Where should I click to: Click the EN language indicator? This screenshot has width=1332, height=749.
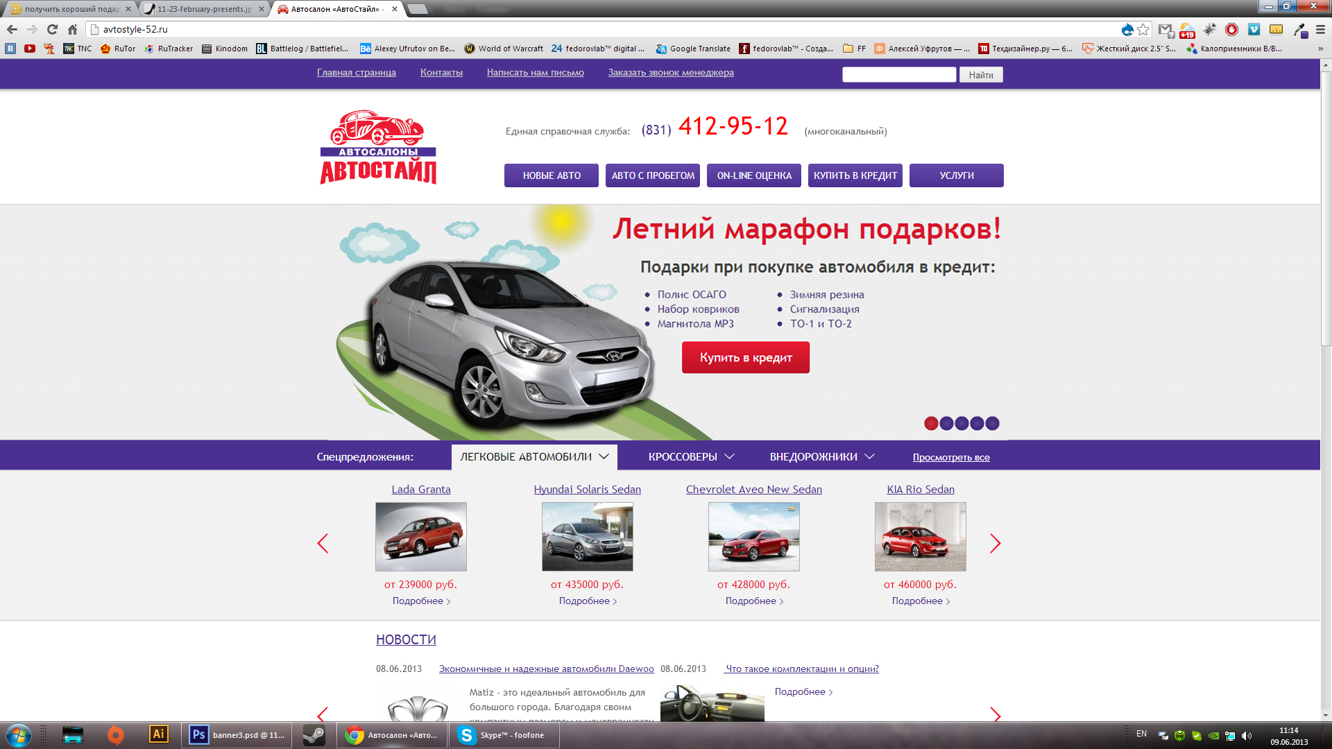tap(1141, 734)
